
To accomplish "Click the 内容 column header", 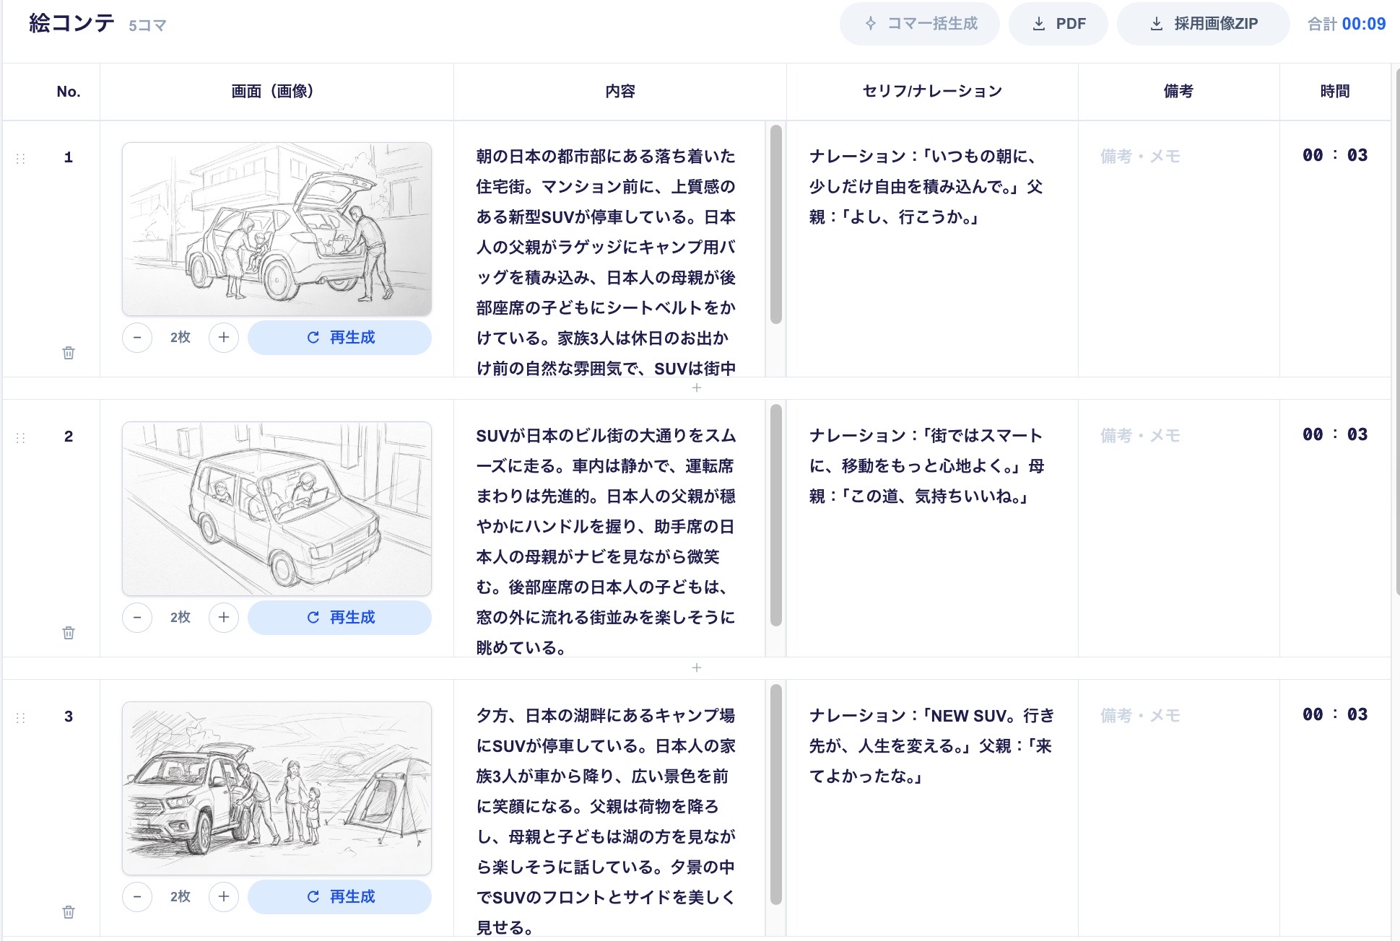I will (620, 92).
